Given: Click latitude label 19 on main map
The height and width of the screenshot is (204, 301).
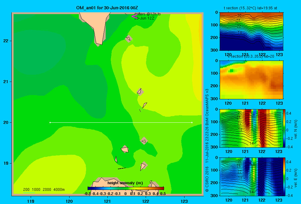Looking at the screenshot, I should tap(6, 163).
